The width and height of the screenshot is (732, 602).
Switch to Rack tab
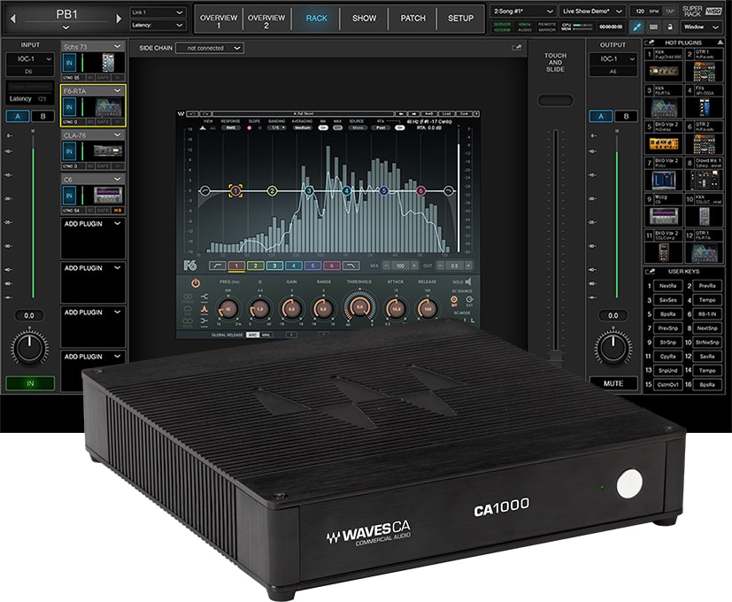[x=316, y=19]
